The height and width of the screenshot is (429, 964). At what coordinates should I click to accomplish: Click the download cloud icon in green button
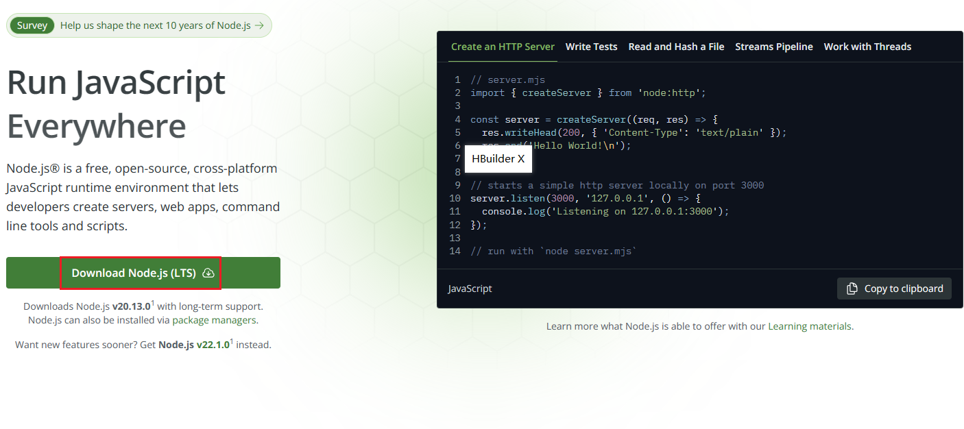[x=208, y=273]
